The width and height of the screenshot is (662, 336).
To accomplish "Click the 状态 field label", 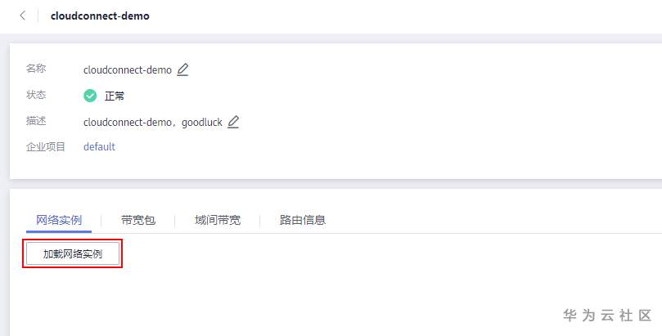I will [x=36, y=95].
